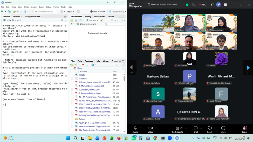
Task: Click Leave meeting icon in Zoom
Action: pyautogui.click(x=245, y=129)
